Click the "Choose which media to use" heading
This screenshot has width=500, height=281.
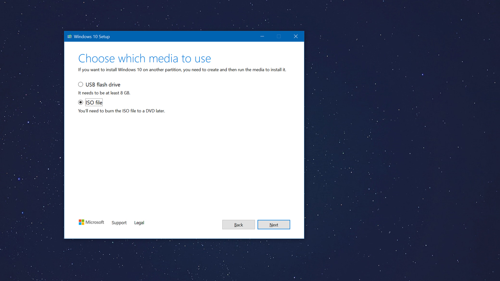145,59
